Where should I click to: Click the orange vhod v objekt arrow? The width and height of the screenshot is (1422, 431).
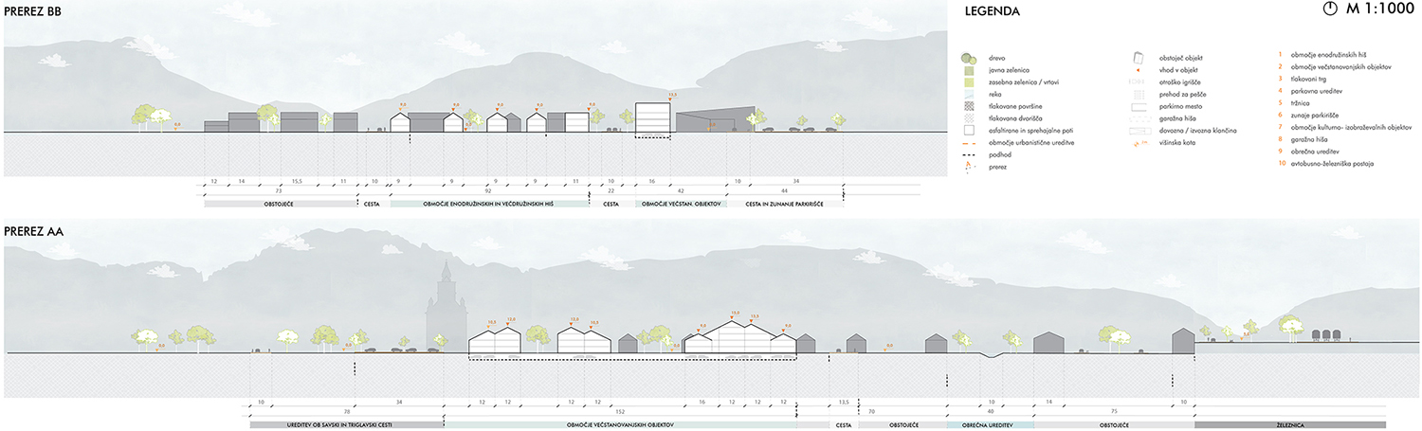click(x=1140, y=70)
